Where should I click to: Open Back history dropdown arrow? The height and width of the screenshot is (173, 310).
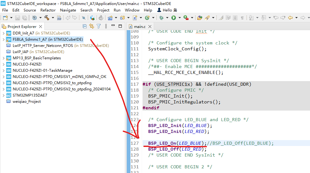point(296,18)
